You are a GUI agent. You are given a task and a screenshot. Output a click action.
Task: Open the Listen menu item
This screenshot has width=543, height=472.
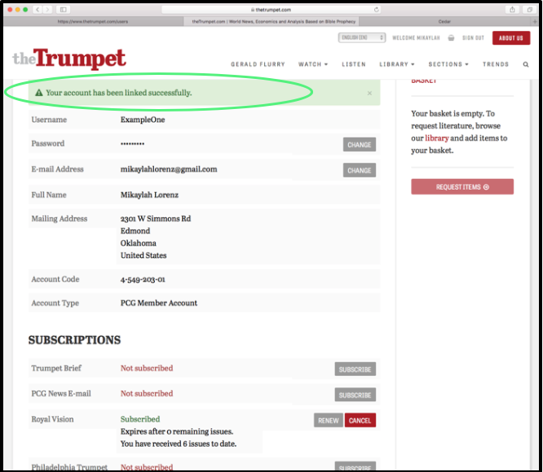click(x=354, y=64)
